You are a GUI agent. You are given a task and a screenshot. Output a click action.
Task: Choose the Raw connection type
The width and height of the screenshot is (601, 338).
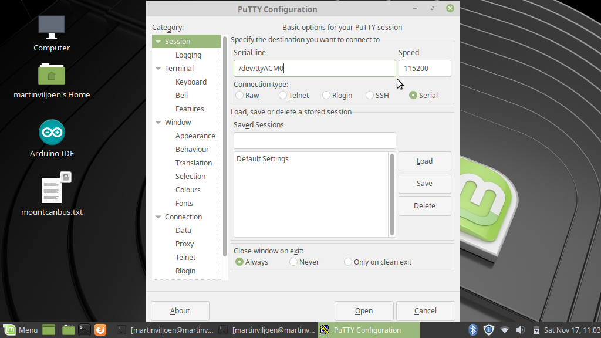(x=239, y=94)
